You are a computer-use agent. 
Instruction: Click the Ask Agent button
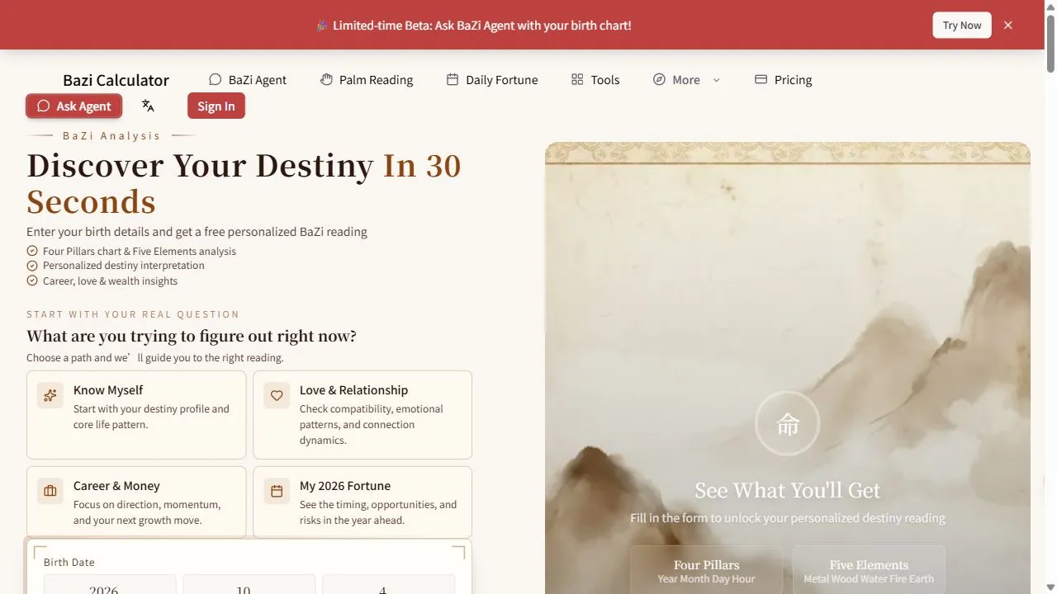coord(74,106)
